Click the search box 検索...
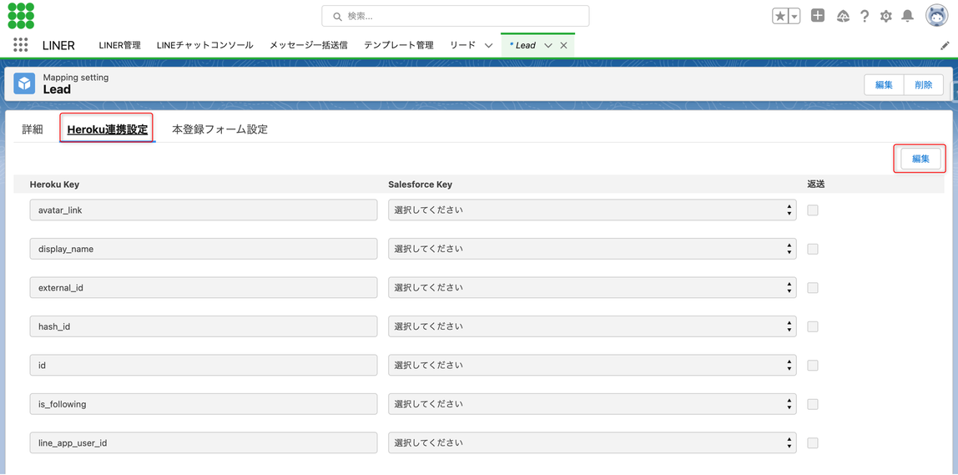 pos(455,17)
